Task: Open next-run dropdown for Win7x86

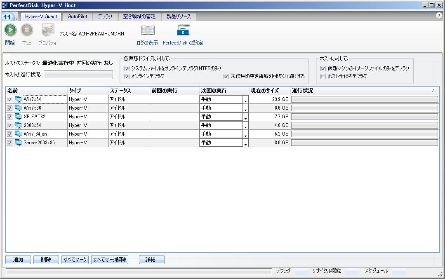Action: click(x=245, y=108)
